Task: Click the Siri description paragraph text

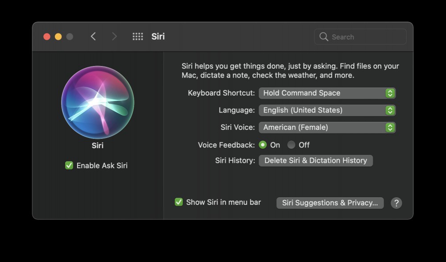Action: [x=290, y=71]
